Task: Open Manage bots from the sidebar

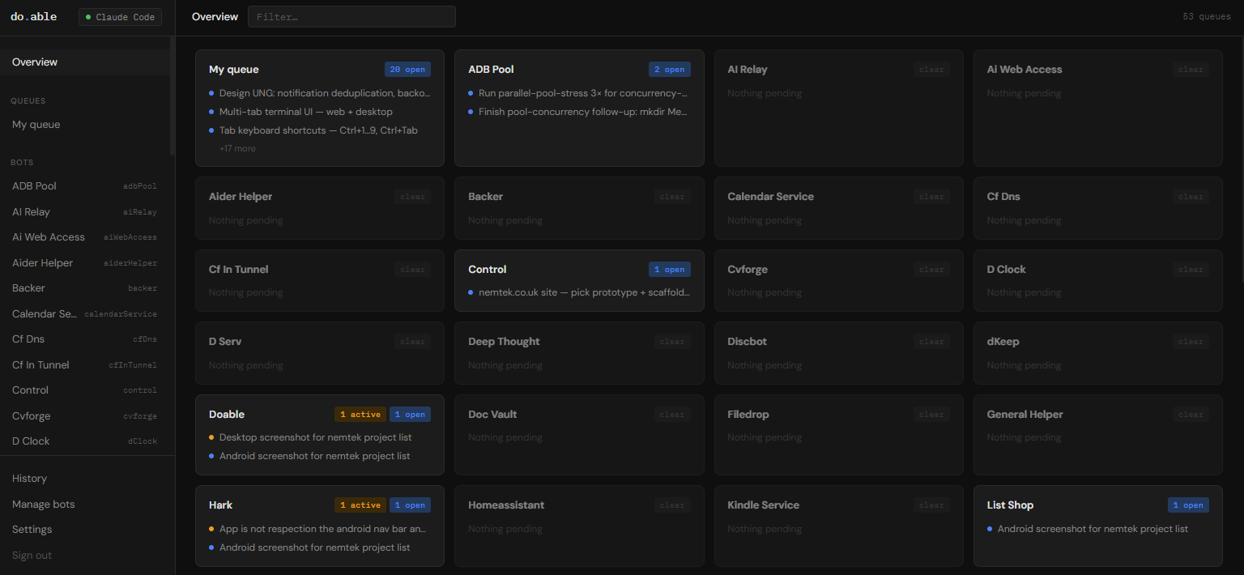Action: coord(43,504)
